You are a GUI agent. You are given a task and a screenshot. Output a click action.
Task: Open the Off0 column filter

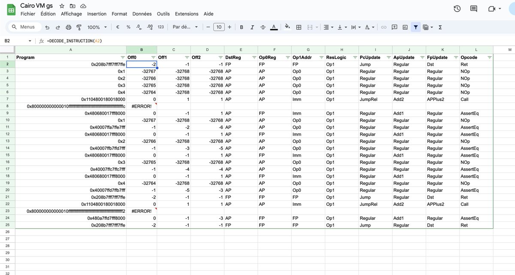click(153, 57)
